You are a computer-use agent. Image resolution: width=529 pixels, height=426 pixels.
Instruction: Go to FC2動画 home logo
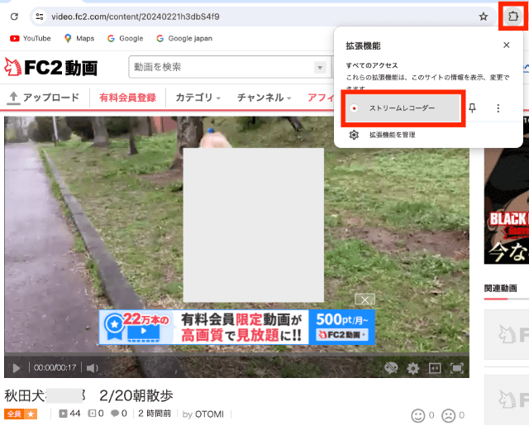pos(51,67)
